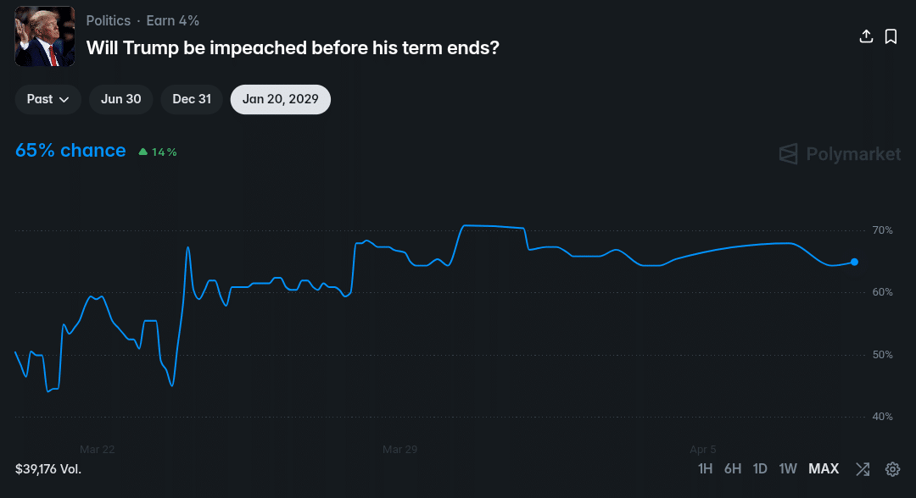This screenshot has height=498, width=916.
Task: Switch chart range to 1H
Action: [705, 469]
